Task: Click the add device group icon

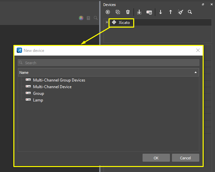Action: click(x=149, y=12)
